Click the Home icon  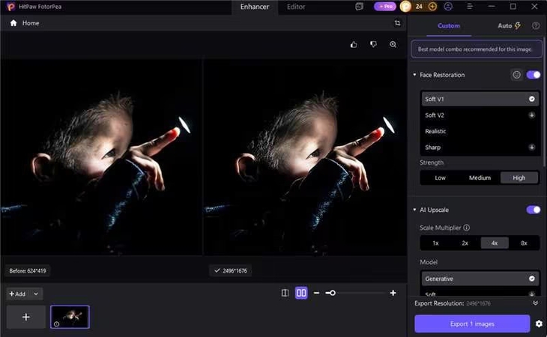(13, 23)
